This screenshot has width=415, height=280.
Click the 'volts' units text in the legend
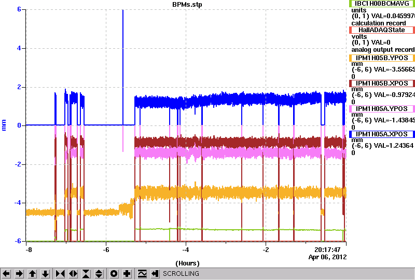(x=359, y=36)
